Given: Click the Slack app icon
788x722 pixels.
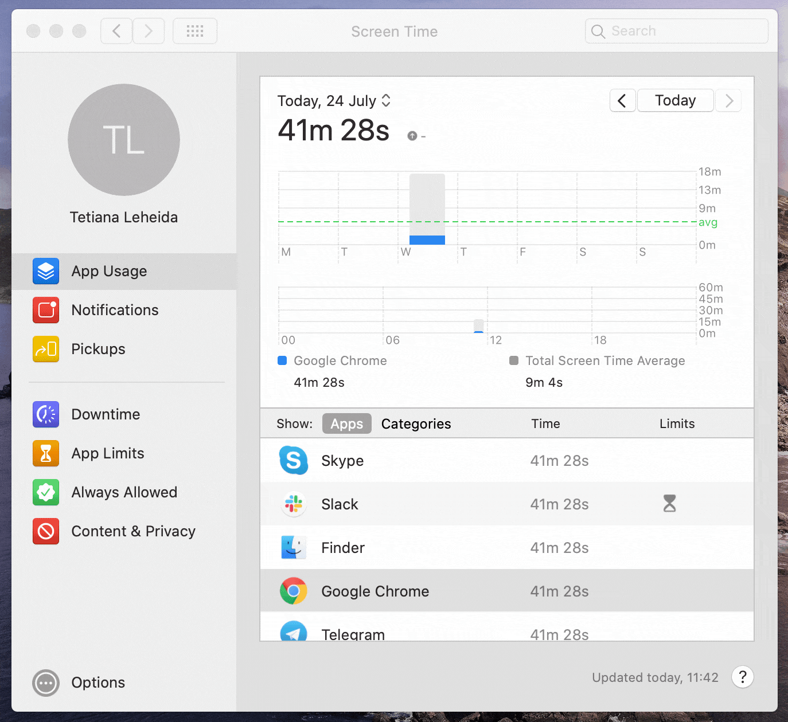Looking at the screenshot, I should click(x=294, y=504).
